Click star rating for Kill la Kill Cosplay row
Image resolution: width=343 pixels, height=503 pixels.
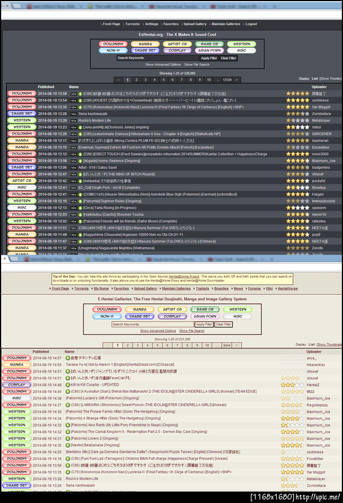[x=292, y=385]
